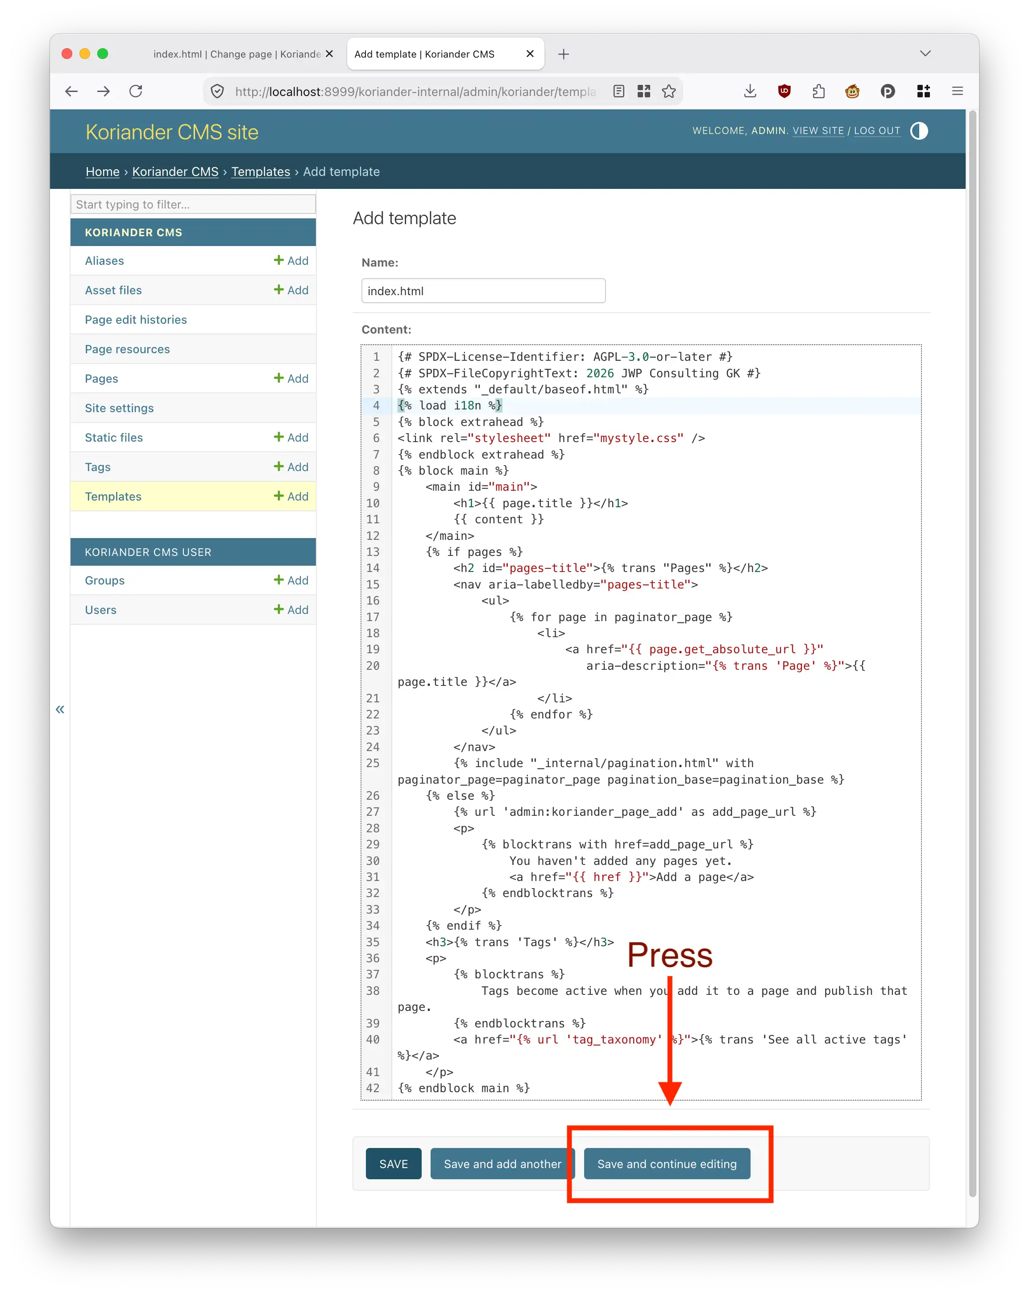Click the uBlock Origin shield icon
This screenshot has height=1294, width=1029.
784,91
